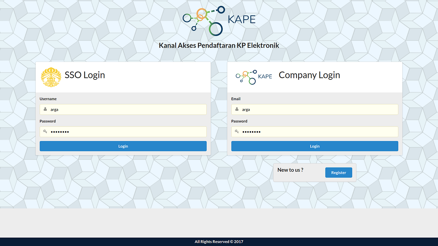
Task: Focus the SSO Username input field
Action: point(123,109)
